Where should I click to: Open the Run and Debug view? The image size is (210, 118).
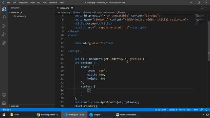[4, 34]
